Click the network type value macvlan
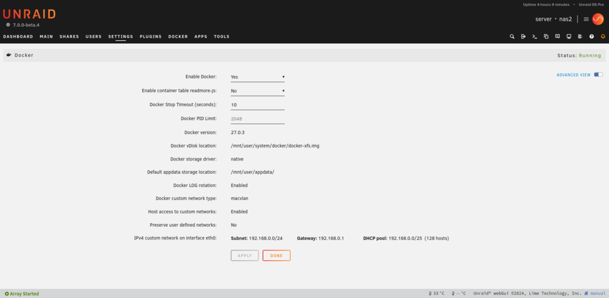 click(x=239, y=198)
